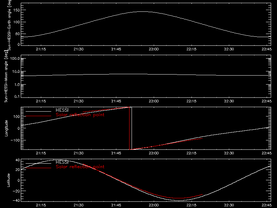Click the 100.0 tick on the Moon angle axis

click(x=15, y=58)
